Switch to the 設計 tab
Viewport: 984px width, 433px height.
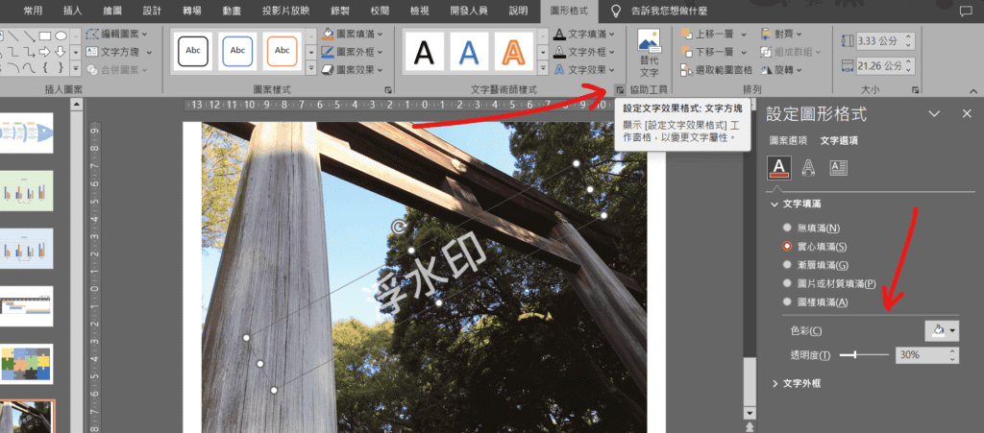(152, 11)
